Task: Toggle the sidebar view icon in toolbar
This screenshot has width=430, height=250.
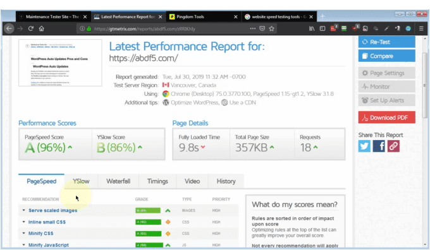Action: pos(322,28)
